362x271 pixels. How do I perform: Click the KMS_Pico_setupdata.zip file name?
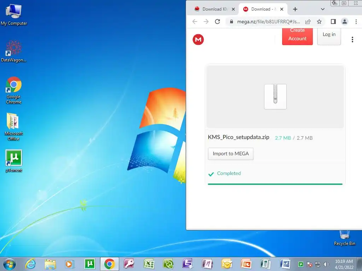(239, 137)
